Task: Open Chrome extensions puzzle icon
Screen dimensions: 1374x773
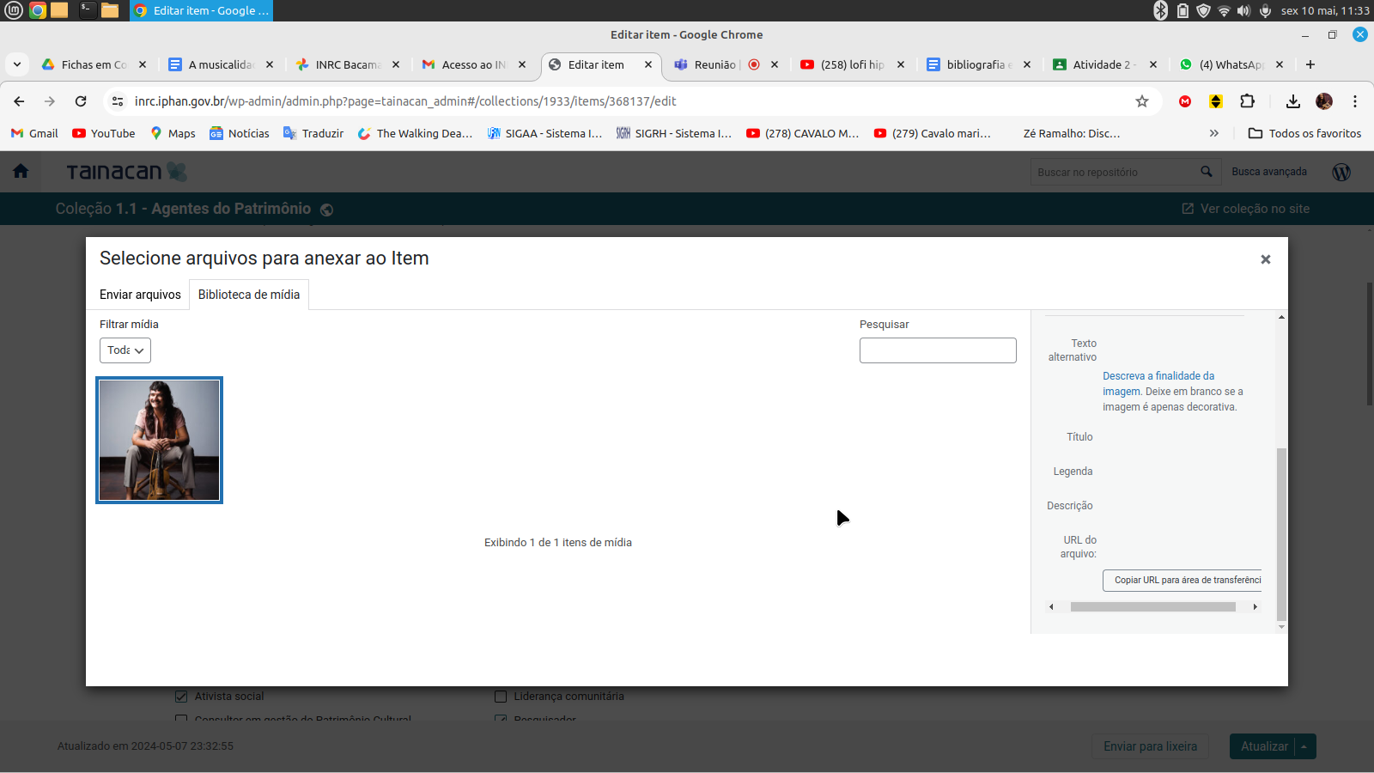Action: click(x=1248, y=101)
